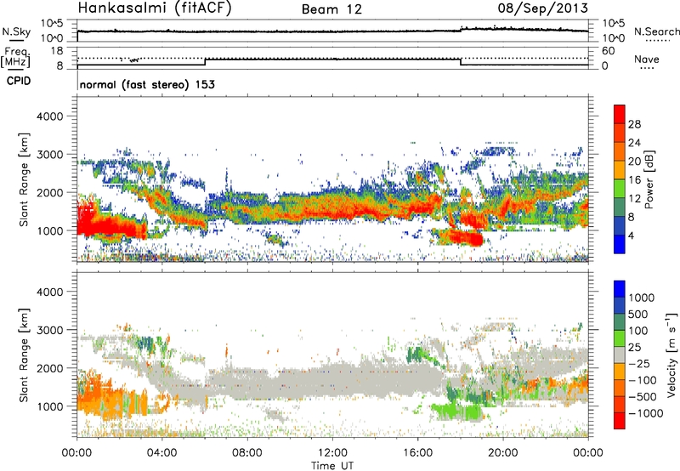Viewport: 680px width, 471px height.
Task: Pick the light green segment of Power colour bar
Action: point(620,189)
